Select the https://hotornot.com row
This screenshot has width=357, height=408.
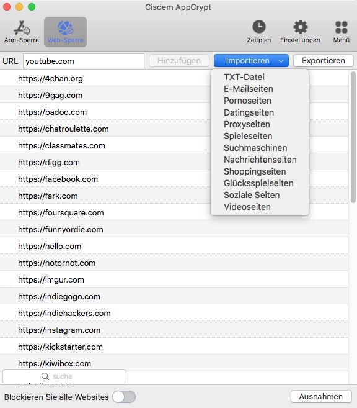pos(174,263)
